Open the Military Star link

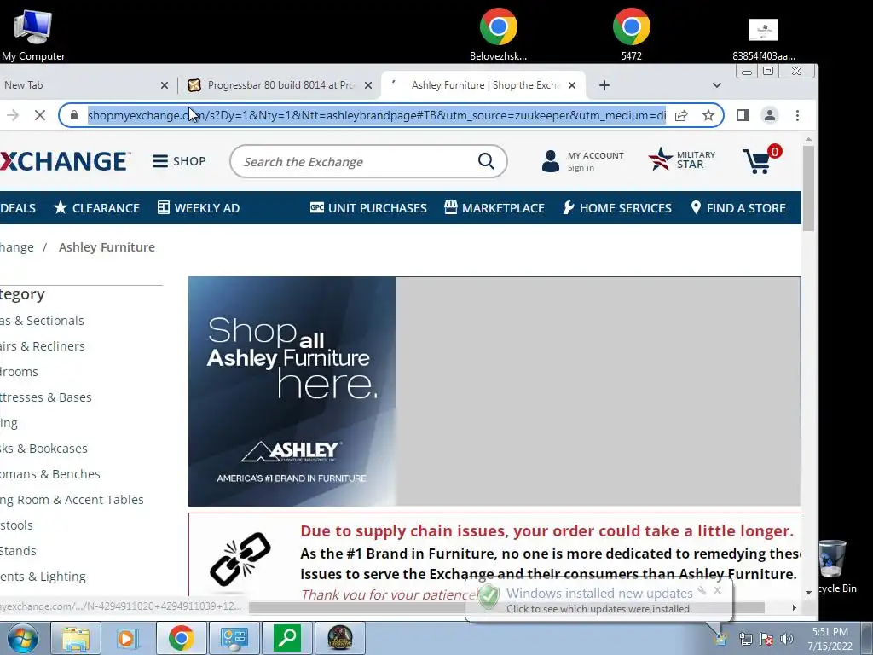pos(682,159)
